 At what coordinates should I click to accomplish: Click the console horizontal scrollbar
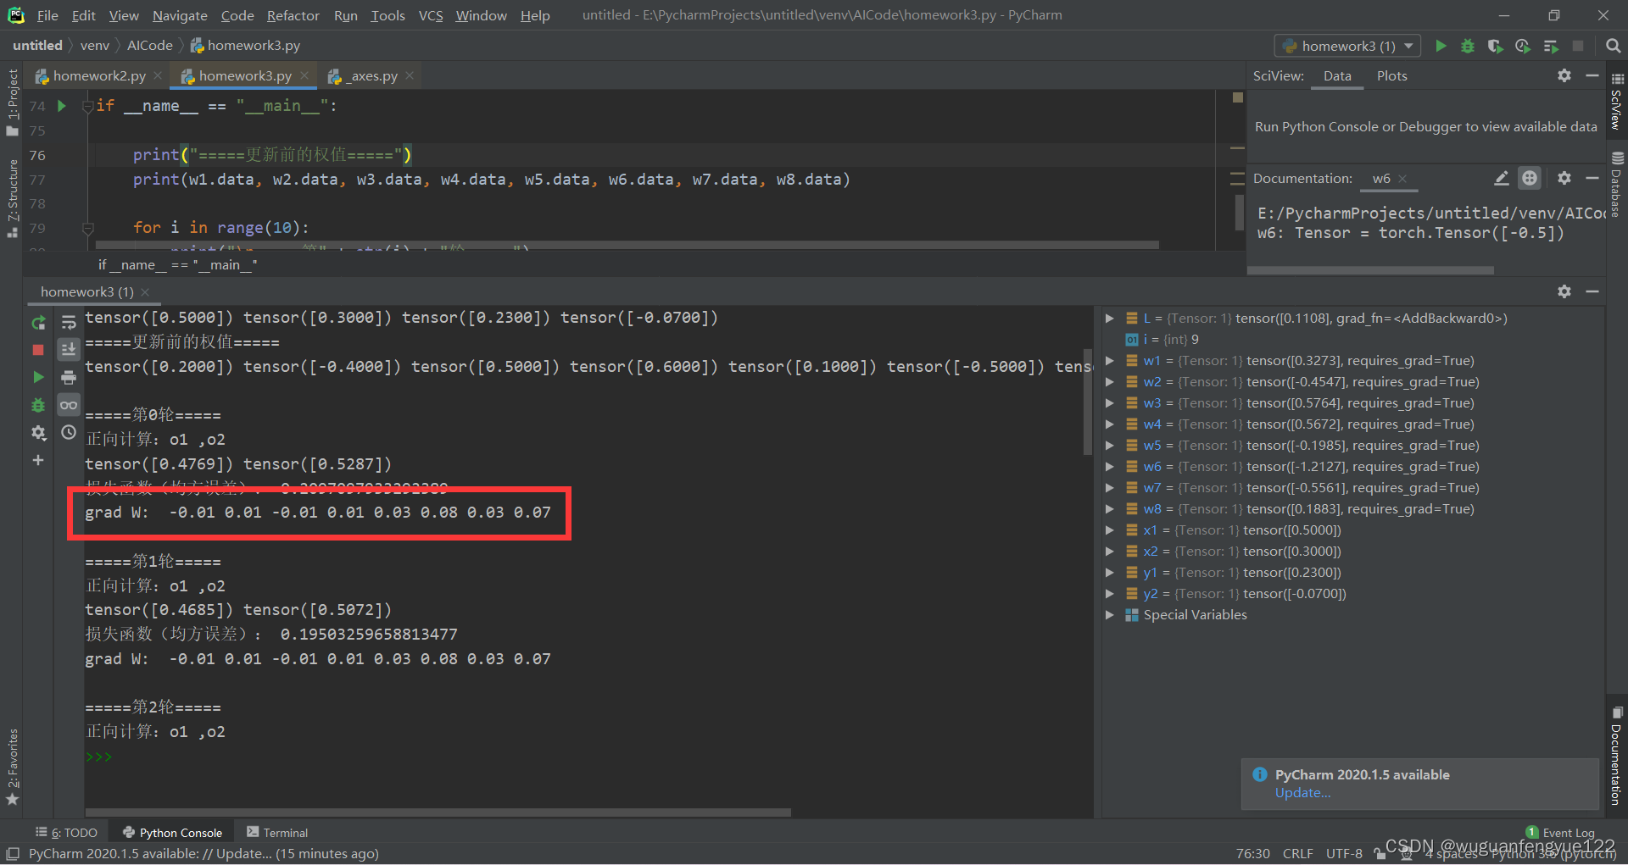click(438, 812)
